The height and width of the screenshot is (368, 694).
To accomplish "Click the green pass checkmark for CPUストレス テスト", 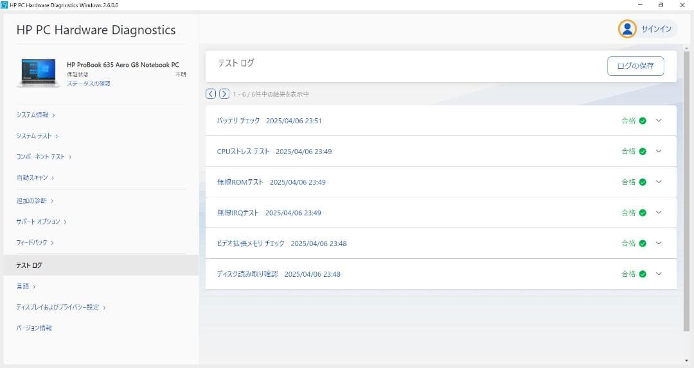I will 642,152.
